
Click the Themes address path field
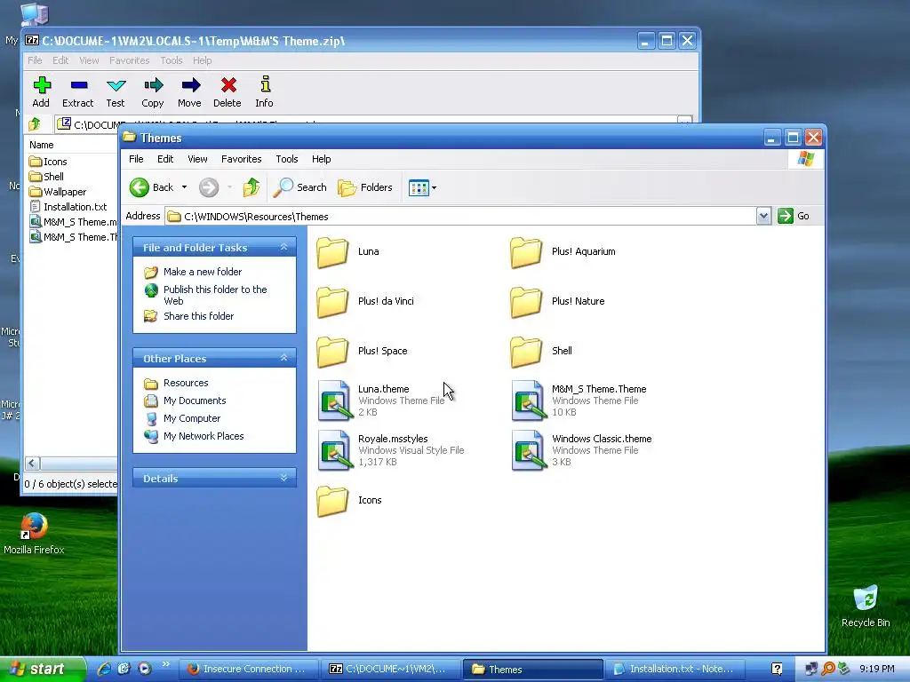(461, 217)
